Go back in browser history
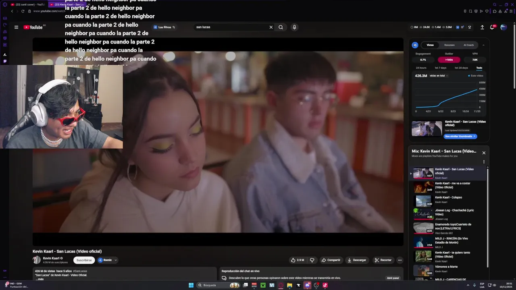 12,11
